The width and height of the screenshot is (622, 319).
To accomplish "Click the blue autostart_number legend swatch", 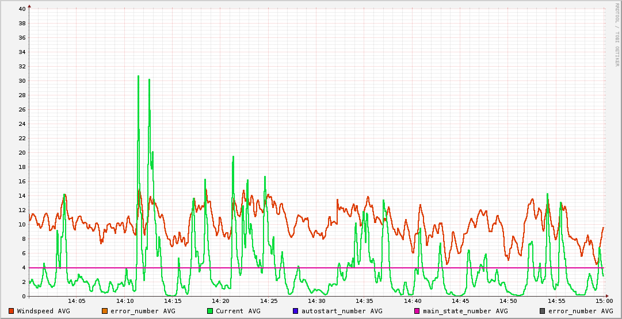I will coord(296,311).
